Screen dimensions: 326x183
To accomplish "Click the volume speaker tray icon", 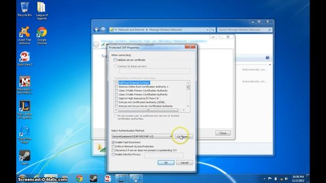I will pos(286,178).
